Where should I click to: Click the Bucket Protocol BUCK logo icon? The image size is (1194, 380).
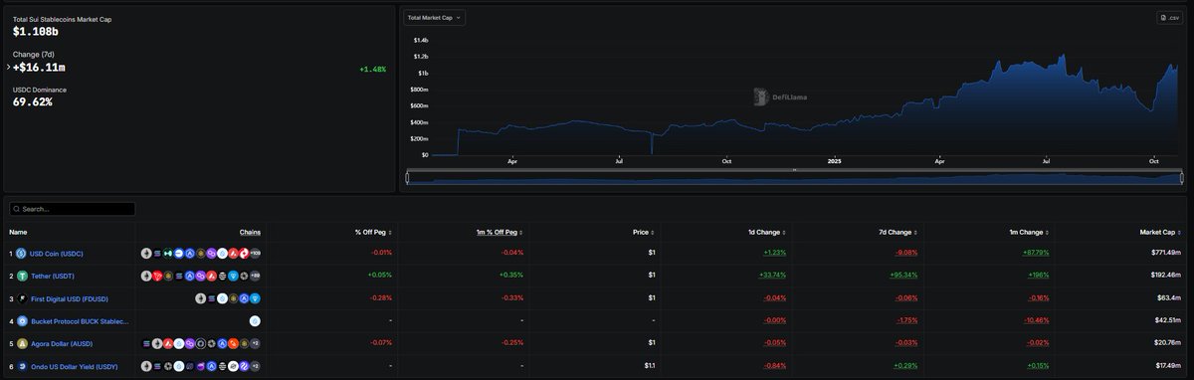tap(21, 321)
